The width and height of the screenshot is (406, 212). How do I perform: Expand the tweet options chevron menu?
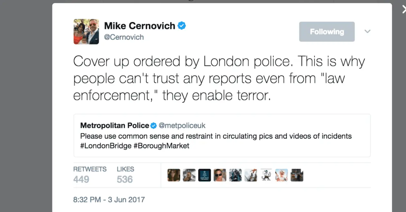tap(367, 31)
